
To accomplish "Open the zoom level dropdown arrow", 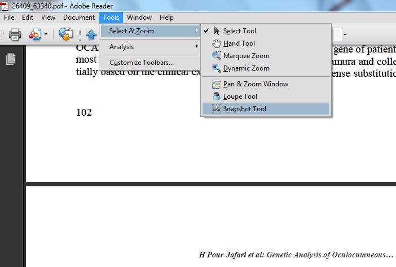I will tap(344, 35).
